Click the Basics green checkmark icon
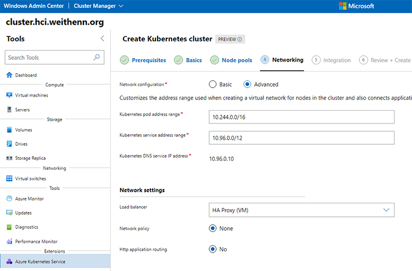This screenshot has height=271, width=412. (x=178, y=60)
